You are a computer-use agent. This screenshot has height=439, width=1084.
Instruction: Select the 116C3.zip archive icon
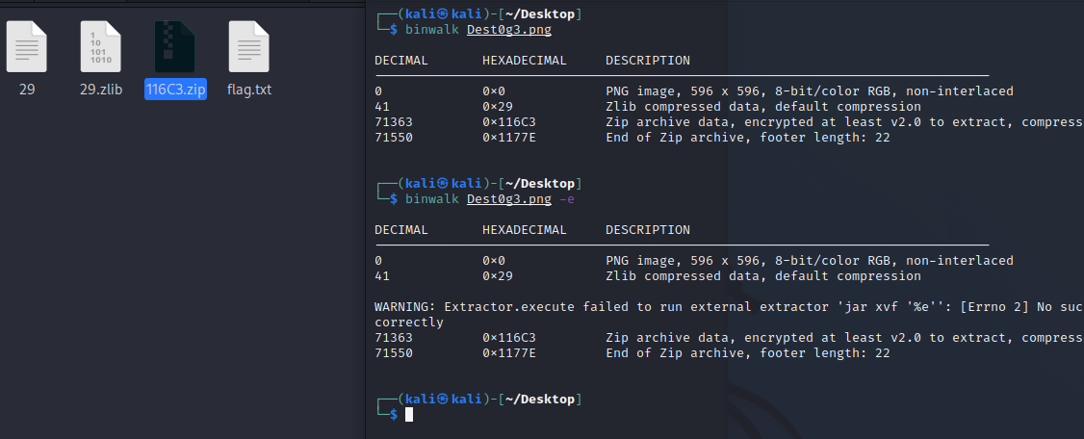coord(175,46)
